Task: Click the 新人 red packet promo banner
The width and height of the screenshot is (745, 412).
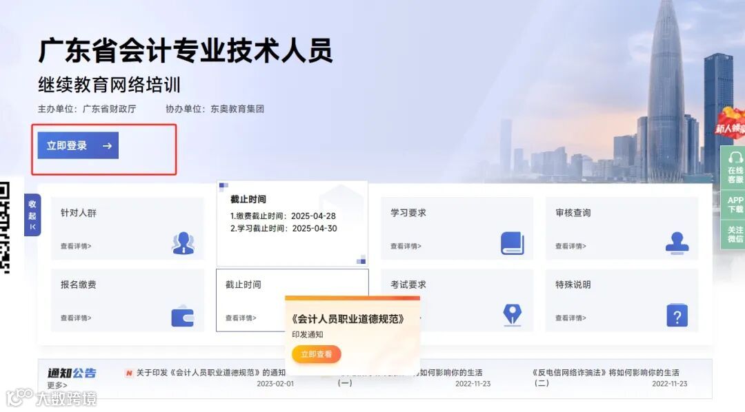Action: 731,123
